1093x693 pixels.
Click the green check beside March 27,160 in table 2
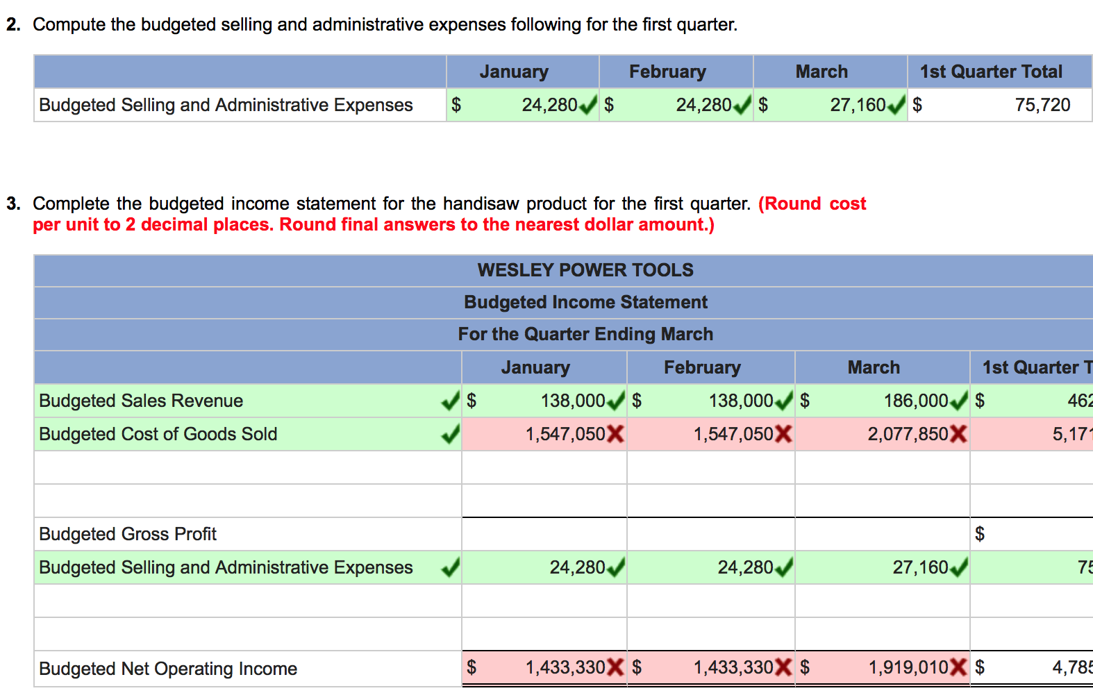(896, 105)
